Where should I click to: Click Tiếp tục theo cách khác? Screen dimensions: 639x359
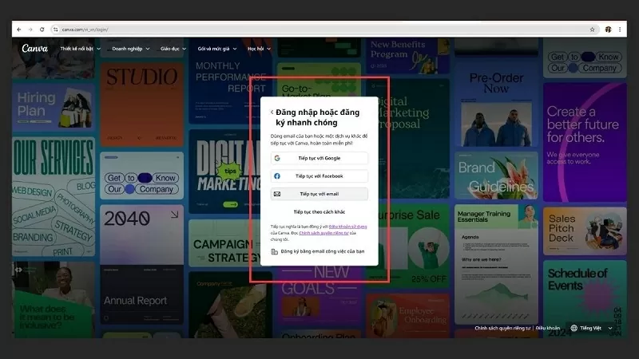pos(319,211)
